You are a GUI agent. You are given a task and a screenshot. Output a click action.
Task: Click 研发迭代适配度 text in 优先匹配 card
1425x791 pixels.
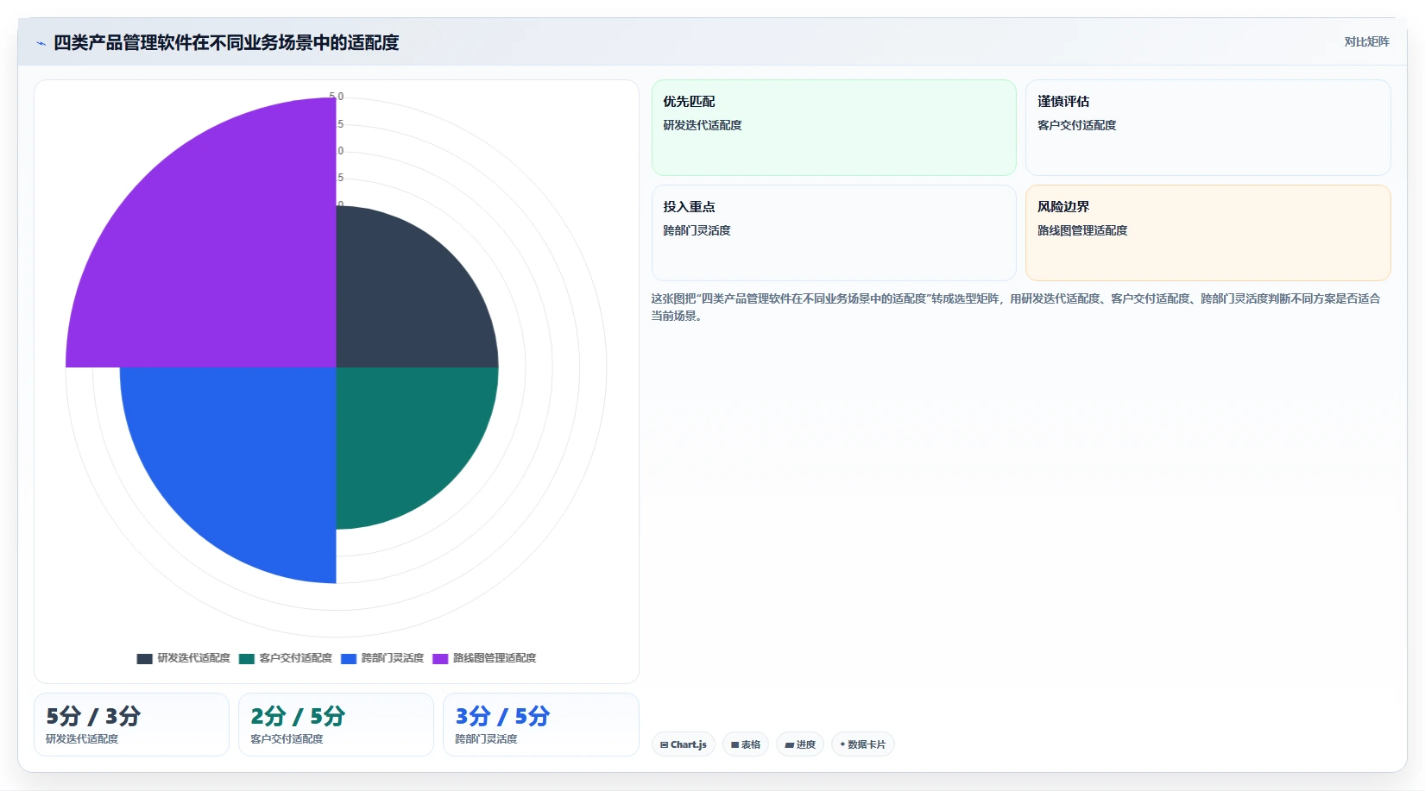click(x=703, y=125)
